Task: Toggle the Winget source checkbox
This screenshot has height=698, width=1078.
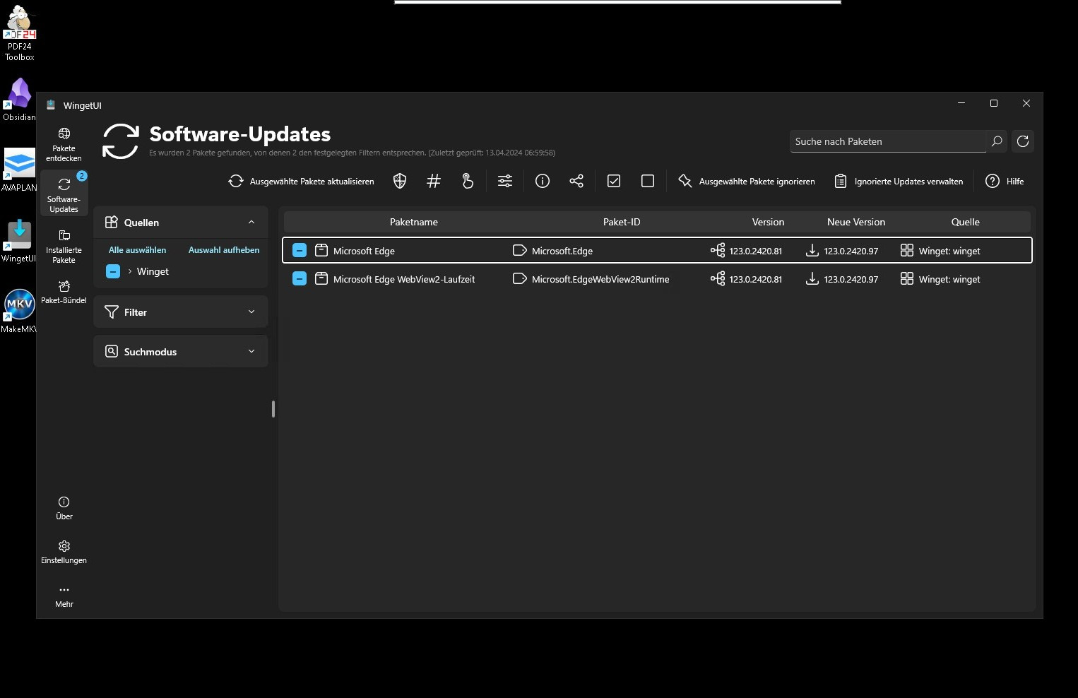Action: click(x=113, y=271)
